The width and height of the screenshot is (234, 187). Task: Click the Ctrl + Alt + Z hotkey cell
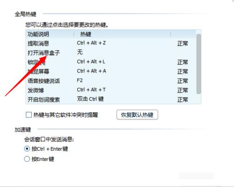point(91,43)
